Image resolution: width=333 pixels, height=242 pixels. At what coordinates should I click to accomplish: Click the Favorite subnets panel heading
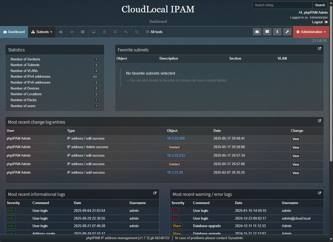(x=133, y=50)
